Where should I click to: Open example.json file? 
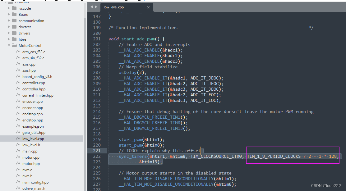click(x=33, y=126)
